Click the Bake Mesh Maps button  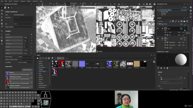click(x=27, y=70)
